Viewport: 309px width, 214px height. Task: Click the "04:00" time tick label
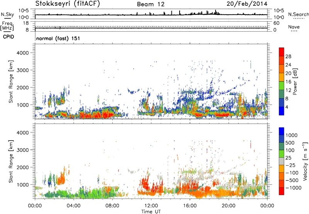pos(73,206)
